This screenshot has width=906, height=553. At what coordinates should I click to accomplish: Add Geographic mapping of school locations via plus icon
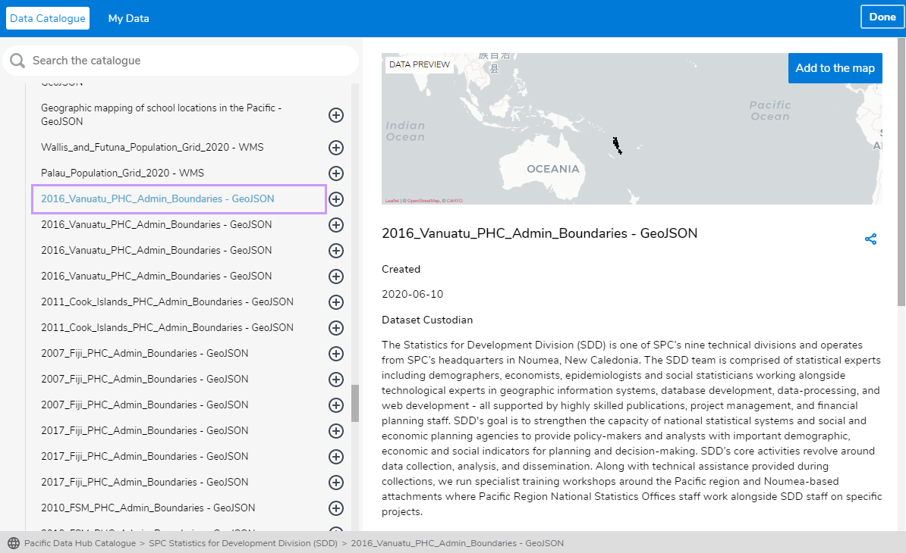336,115
